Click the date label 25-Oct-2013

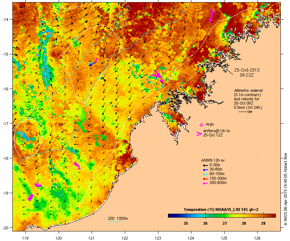point(247,70)
